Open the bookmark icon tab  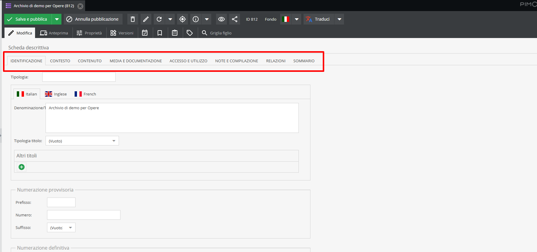click(160, 33)
